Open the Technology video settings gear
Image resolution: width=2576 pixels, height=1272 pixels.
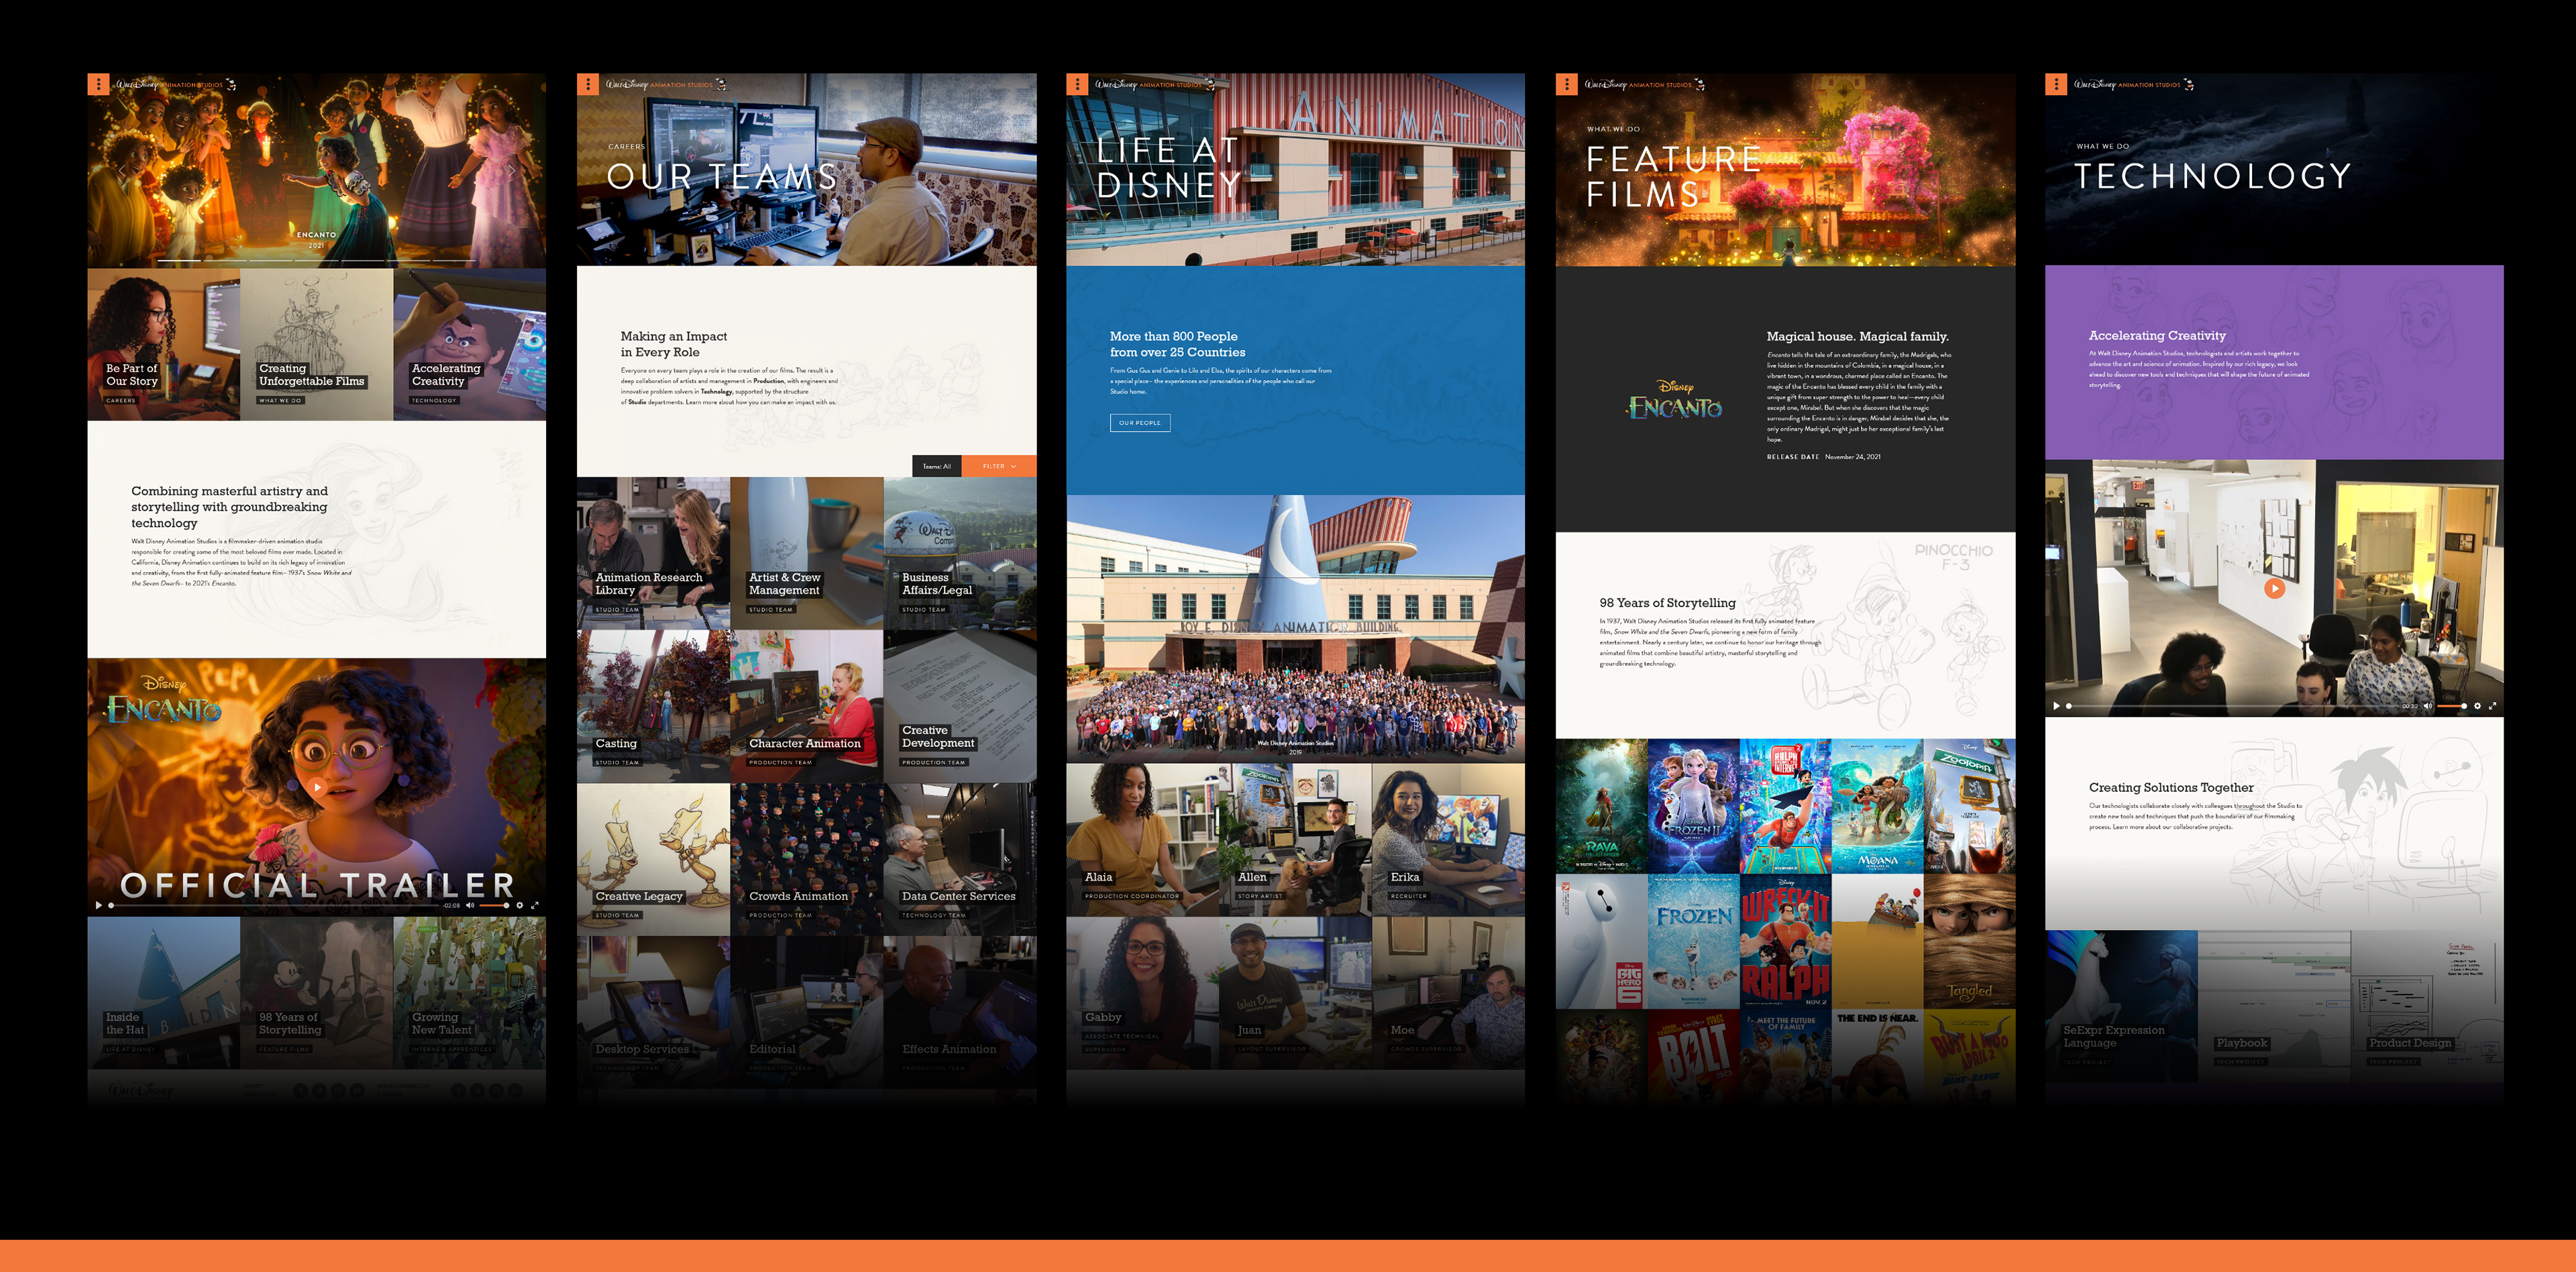(x=2478, y=705)
